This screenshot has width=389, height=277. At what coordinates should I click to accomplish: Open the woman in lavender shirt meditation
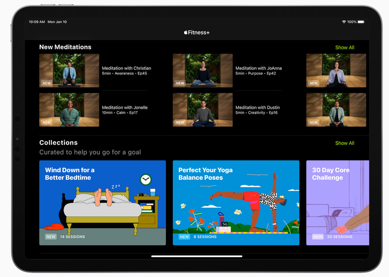(x=336, y=71)
